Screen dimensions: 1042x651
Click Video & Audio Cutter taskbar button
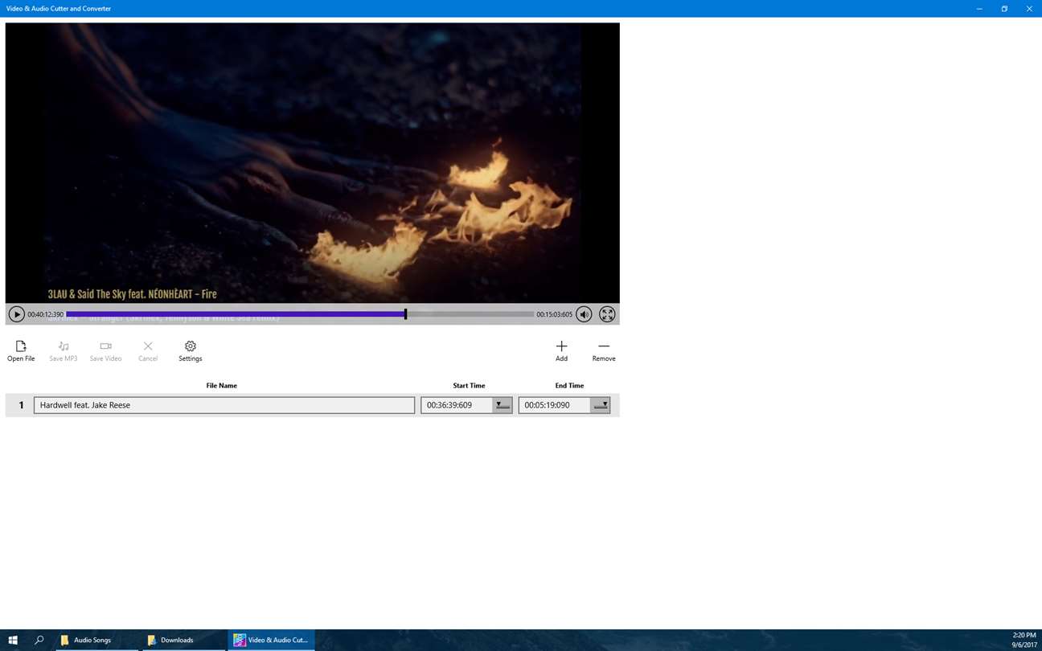point(271,641)
